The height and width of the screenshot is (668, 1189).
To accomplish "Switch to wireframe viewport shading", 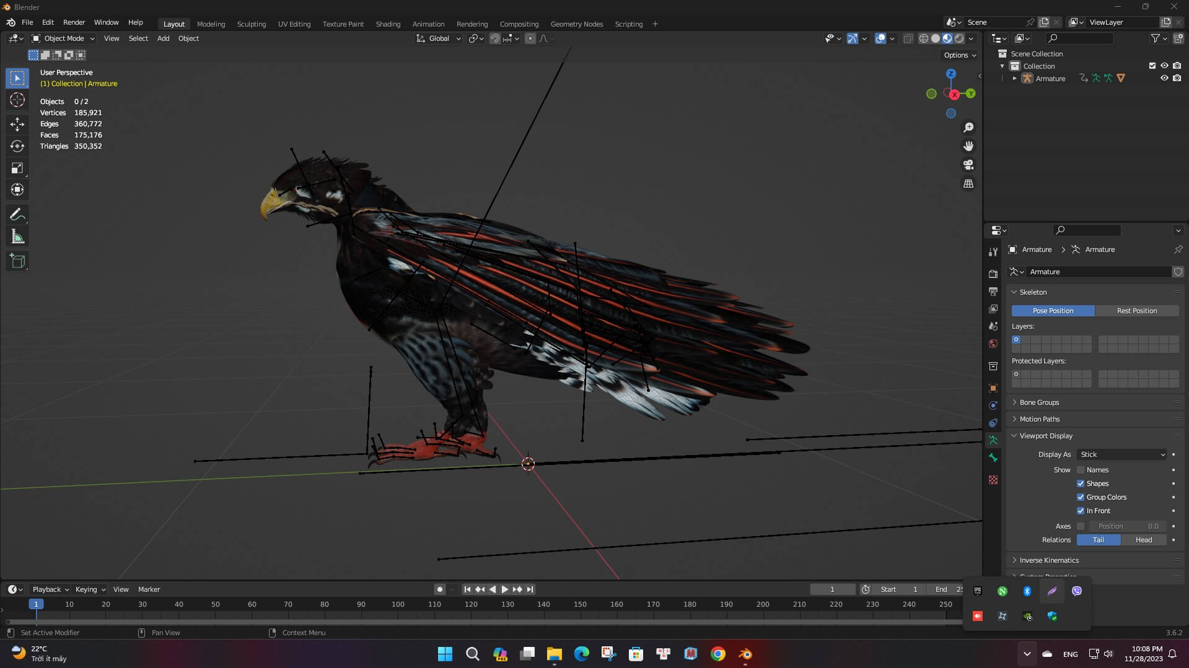I will click(924, 38).
